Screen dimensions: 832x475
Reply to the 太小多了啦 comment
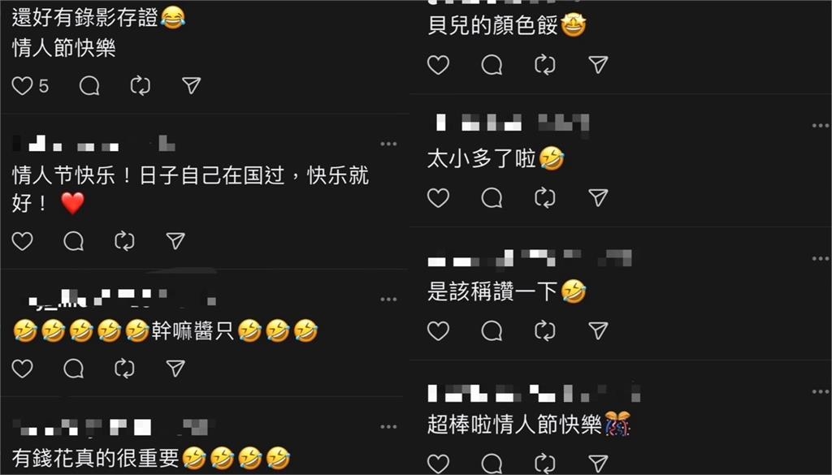tap(492, 198)
